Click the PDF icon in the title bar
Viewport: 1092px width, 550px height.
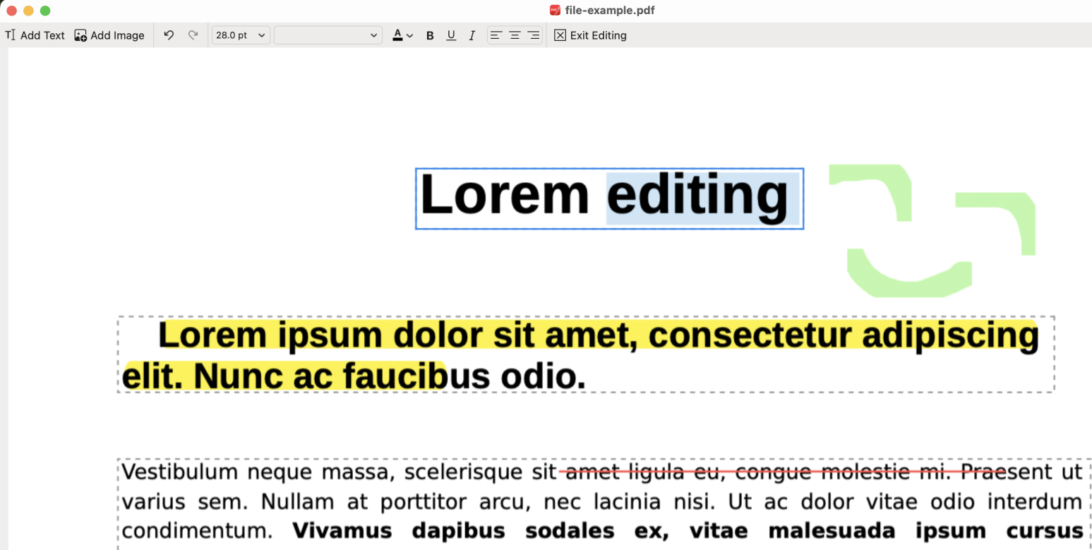coord(553,10)
